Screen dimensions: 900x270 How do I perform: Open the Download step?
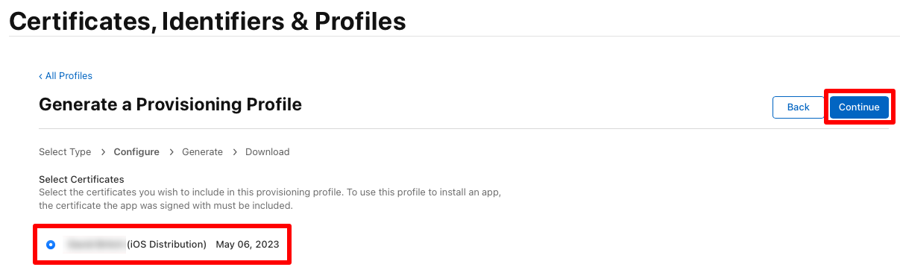click(x=268, y=152)
